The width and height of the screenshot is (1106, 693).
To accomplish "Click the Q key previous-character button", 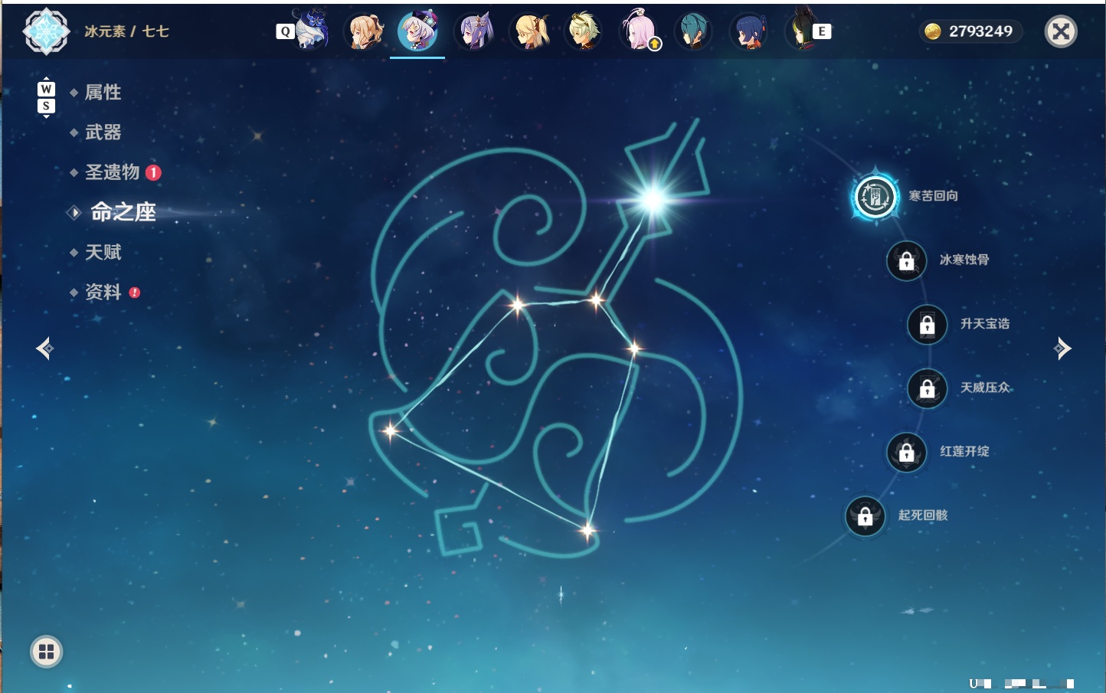I will coord(285,31).
